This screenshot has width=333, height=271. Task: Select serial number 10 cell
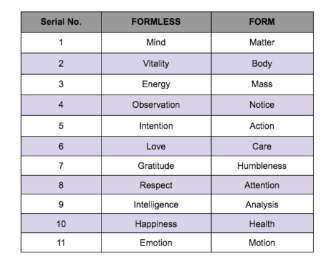pos(61,224)
